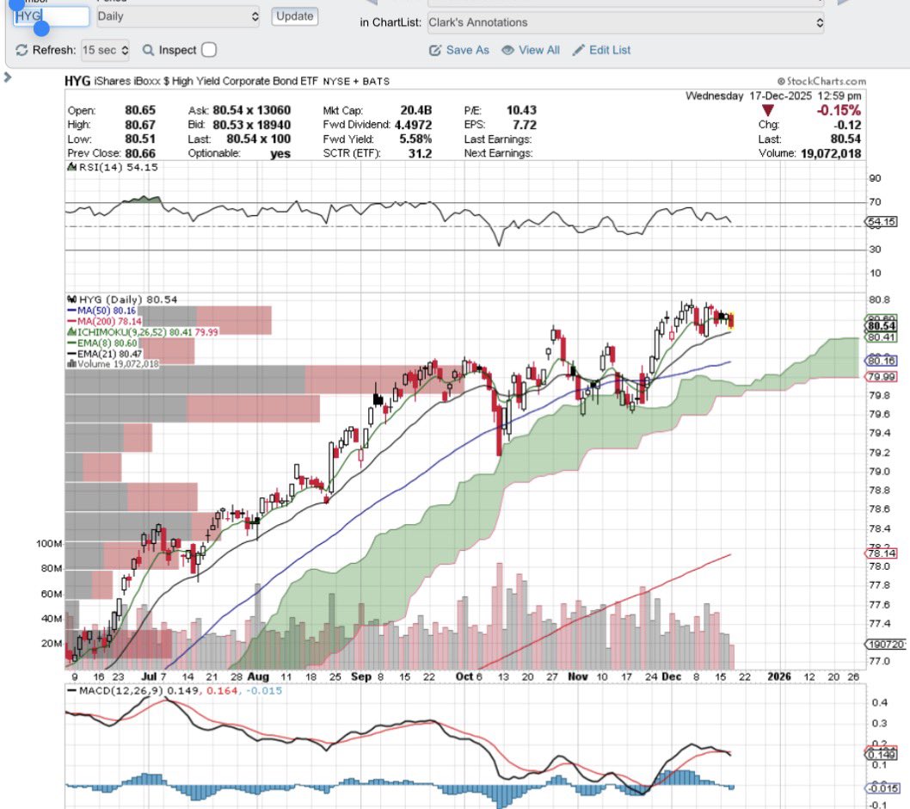
Task: Click the HYG symbol input field
Action: (51, 16)
